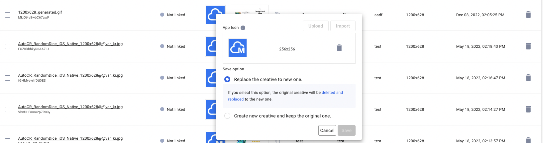
Task: Open AutoCR creative link above Vb8UHBOno2p7R00y
Action: tap(70, 107)
